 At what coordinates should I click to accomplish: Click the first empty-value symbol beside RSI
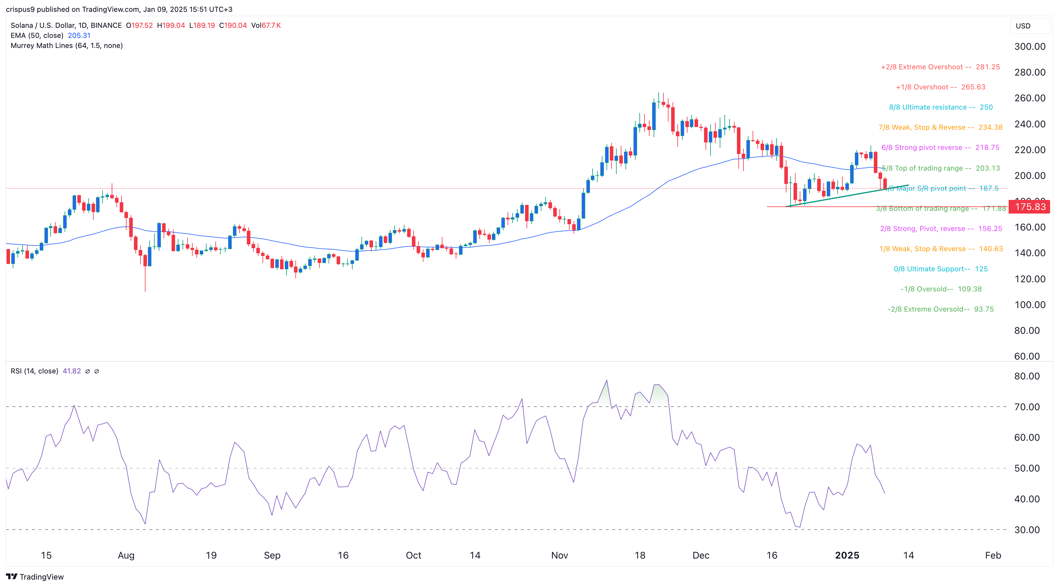pos(88,371)
